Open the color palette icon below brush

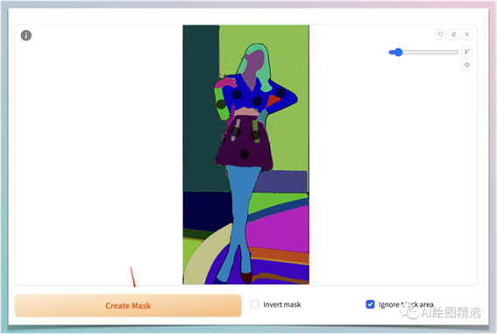(x=467, y=65)
